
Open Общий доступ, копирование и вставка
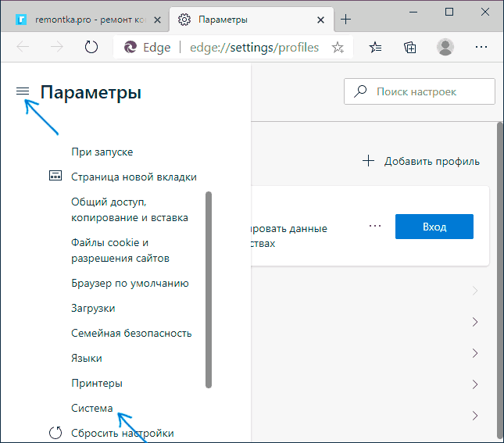tap(130, 209)
